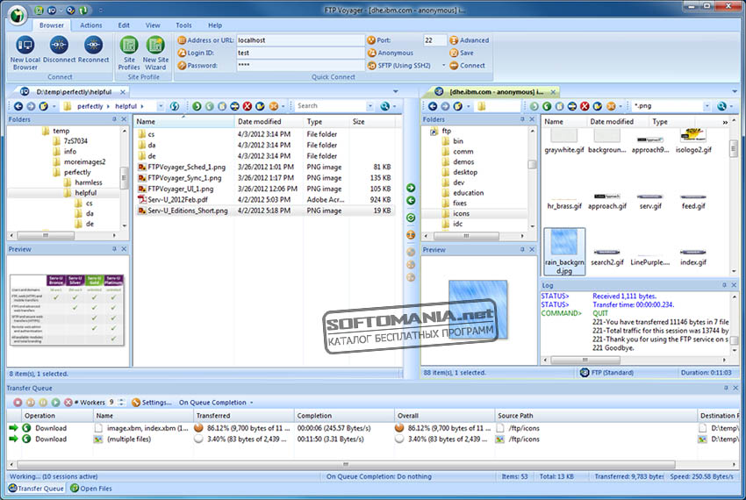Close the local Folders panel
746x500 pixels.
124,119
